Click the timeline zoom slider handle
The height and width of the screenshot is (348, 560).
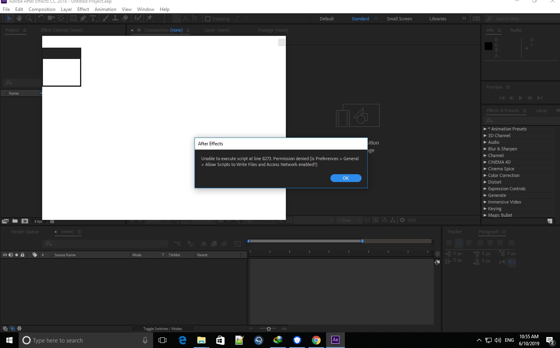click(269, 329)
